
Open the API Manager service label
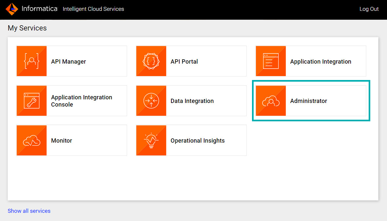click(x=68, y=62)
